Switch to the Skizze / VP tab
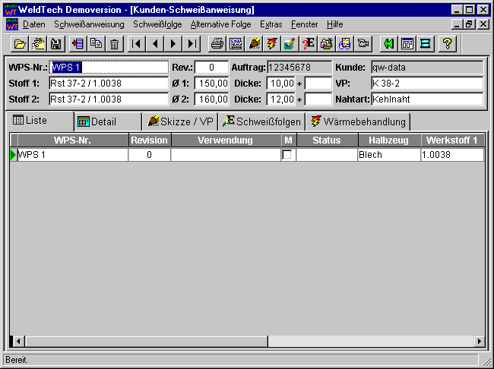The width and height of the screenshot is (494, 369). [181, 121]
